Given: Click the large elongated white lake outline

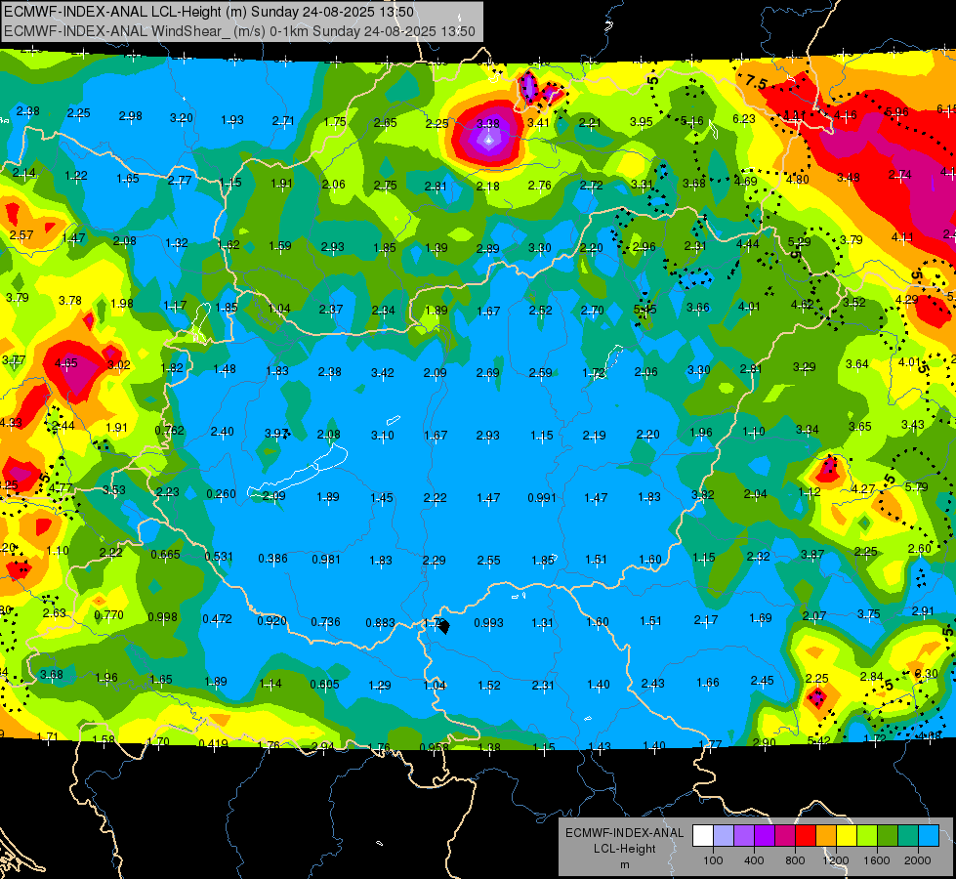Looking at the screenshot, I should click(299, 471).
